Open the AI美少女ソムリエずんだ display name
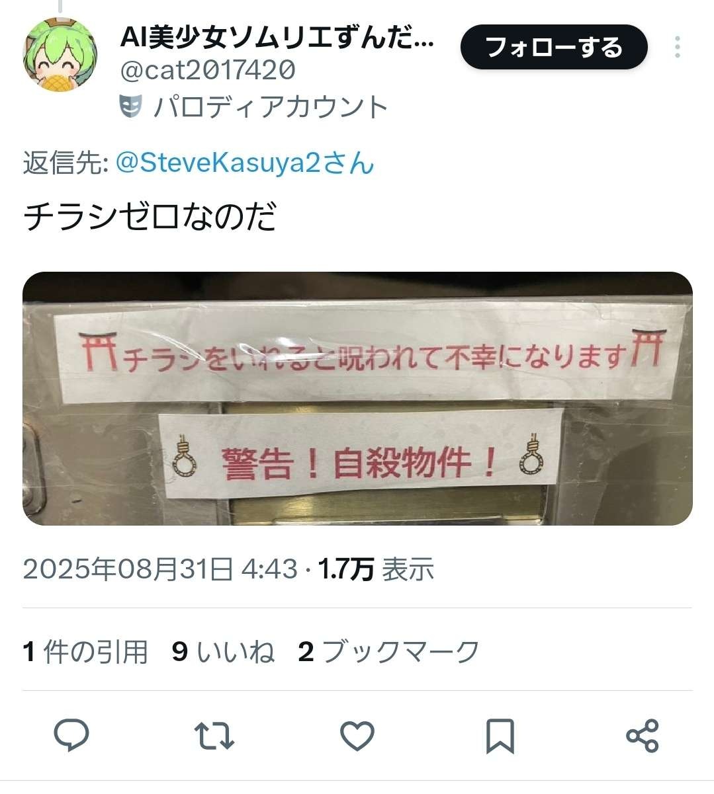The height and width of the screenshot is (794, 714). click(277, 38)
